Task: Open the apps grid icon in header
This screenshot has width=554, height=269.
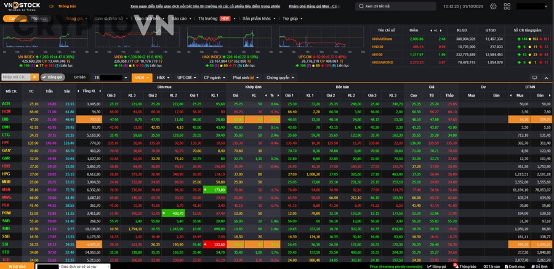Action: coord(507,6)
